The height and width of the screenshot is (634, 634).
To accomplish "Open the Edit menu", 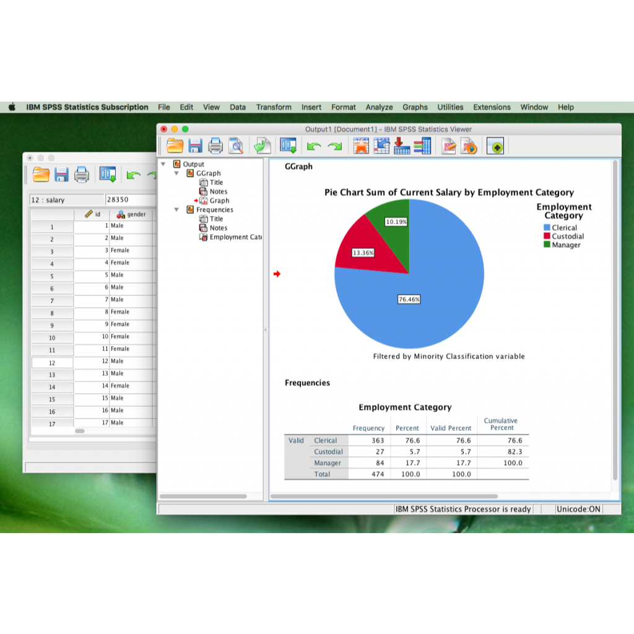I will 186,107.
